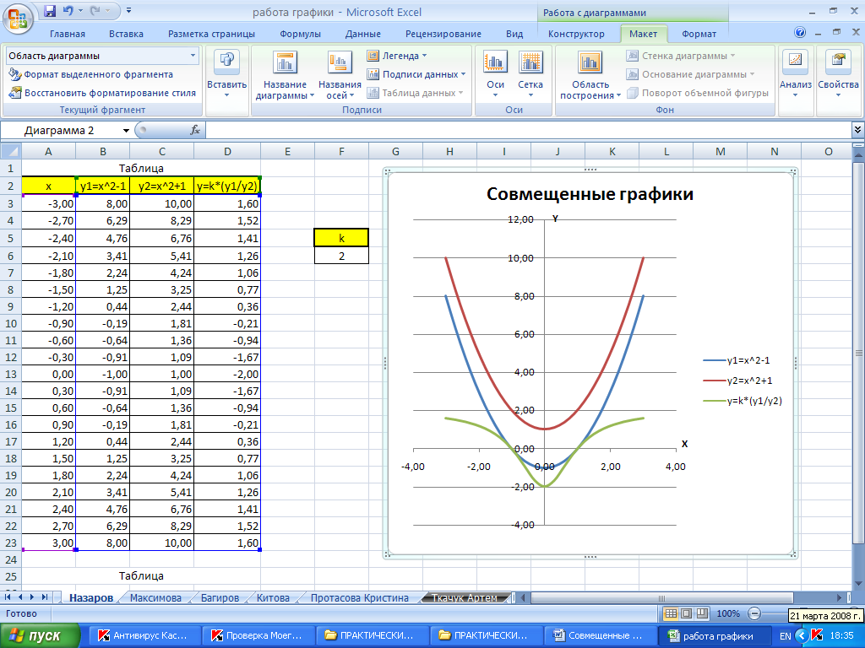Select cell F6 containing k value 2

(x=341, y=256)
